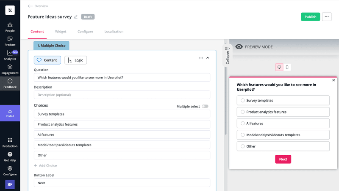Image resolution: width=339 pixels, height=191 pixels.
Task: Open the Product sidebar icon
Action: click(x=10, y=39)
